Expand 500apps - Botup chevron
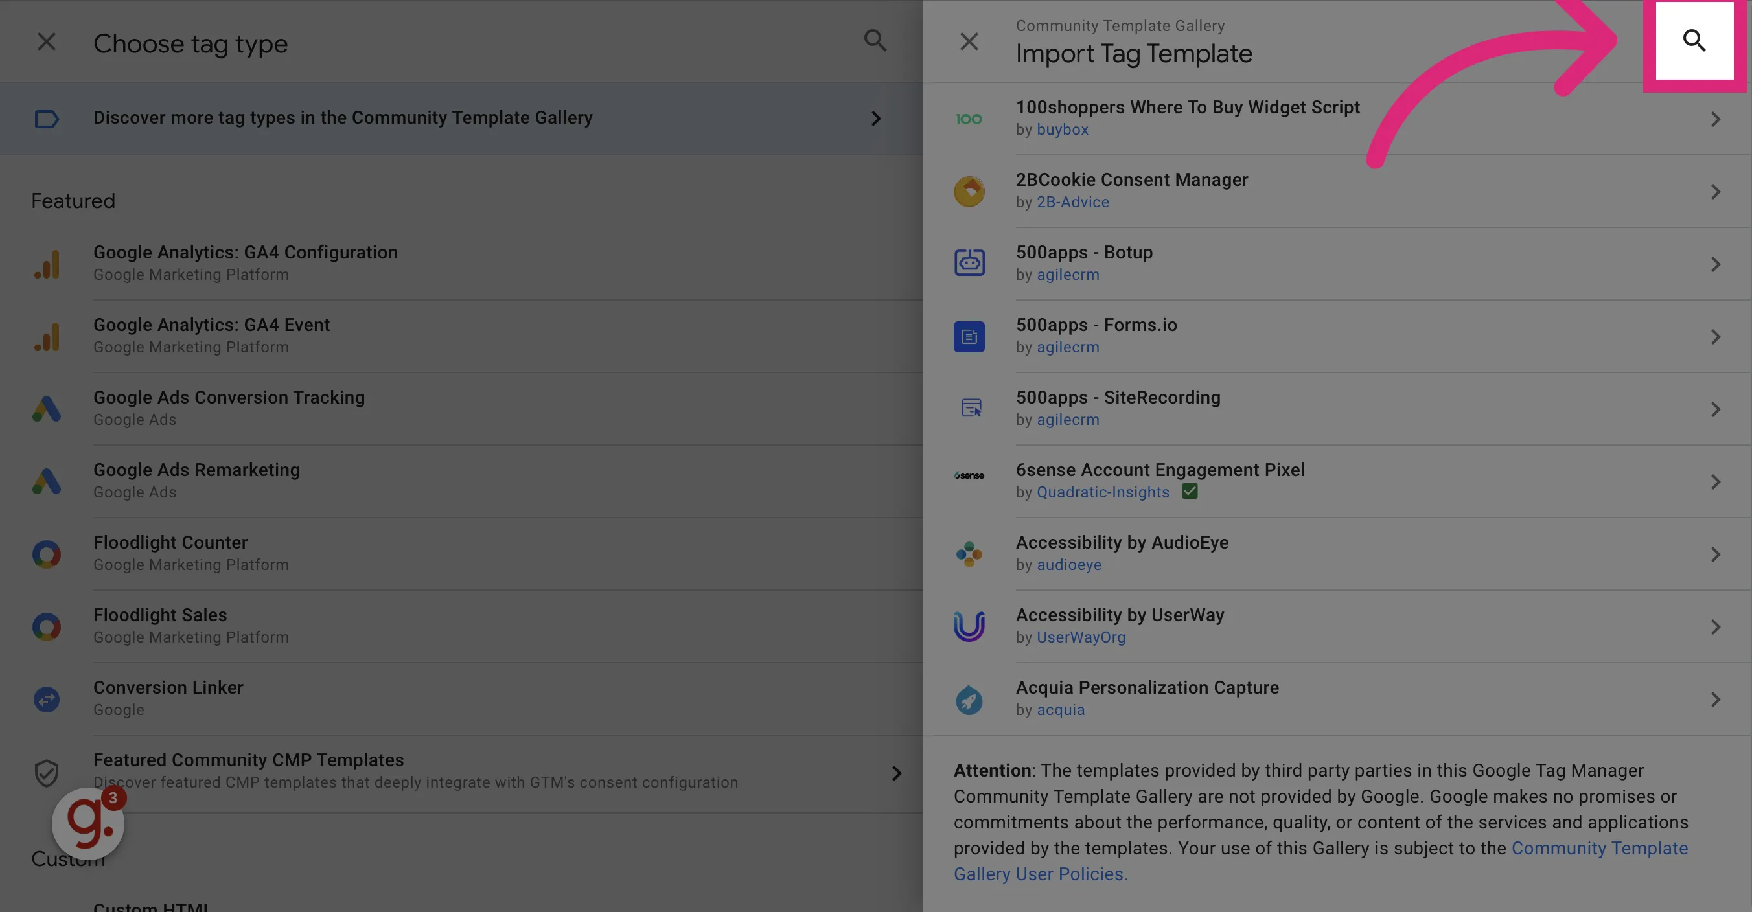Screen dimensions: 1752x912 point(1715,264)
